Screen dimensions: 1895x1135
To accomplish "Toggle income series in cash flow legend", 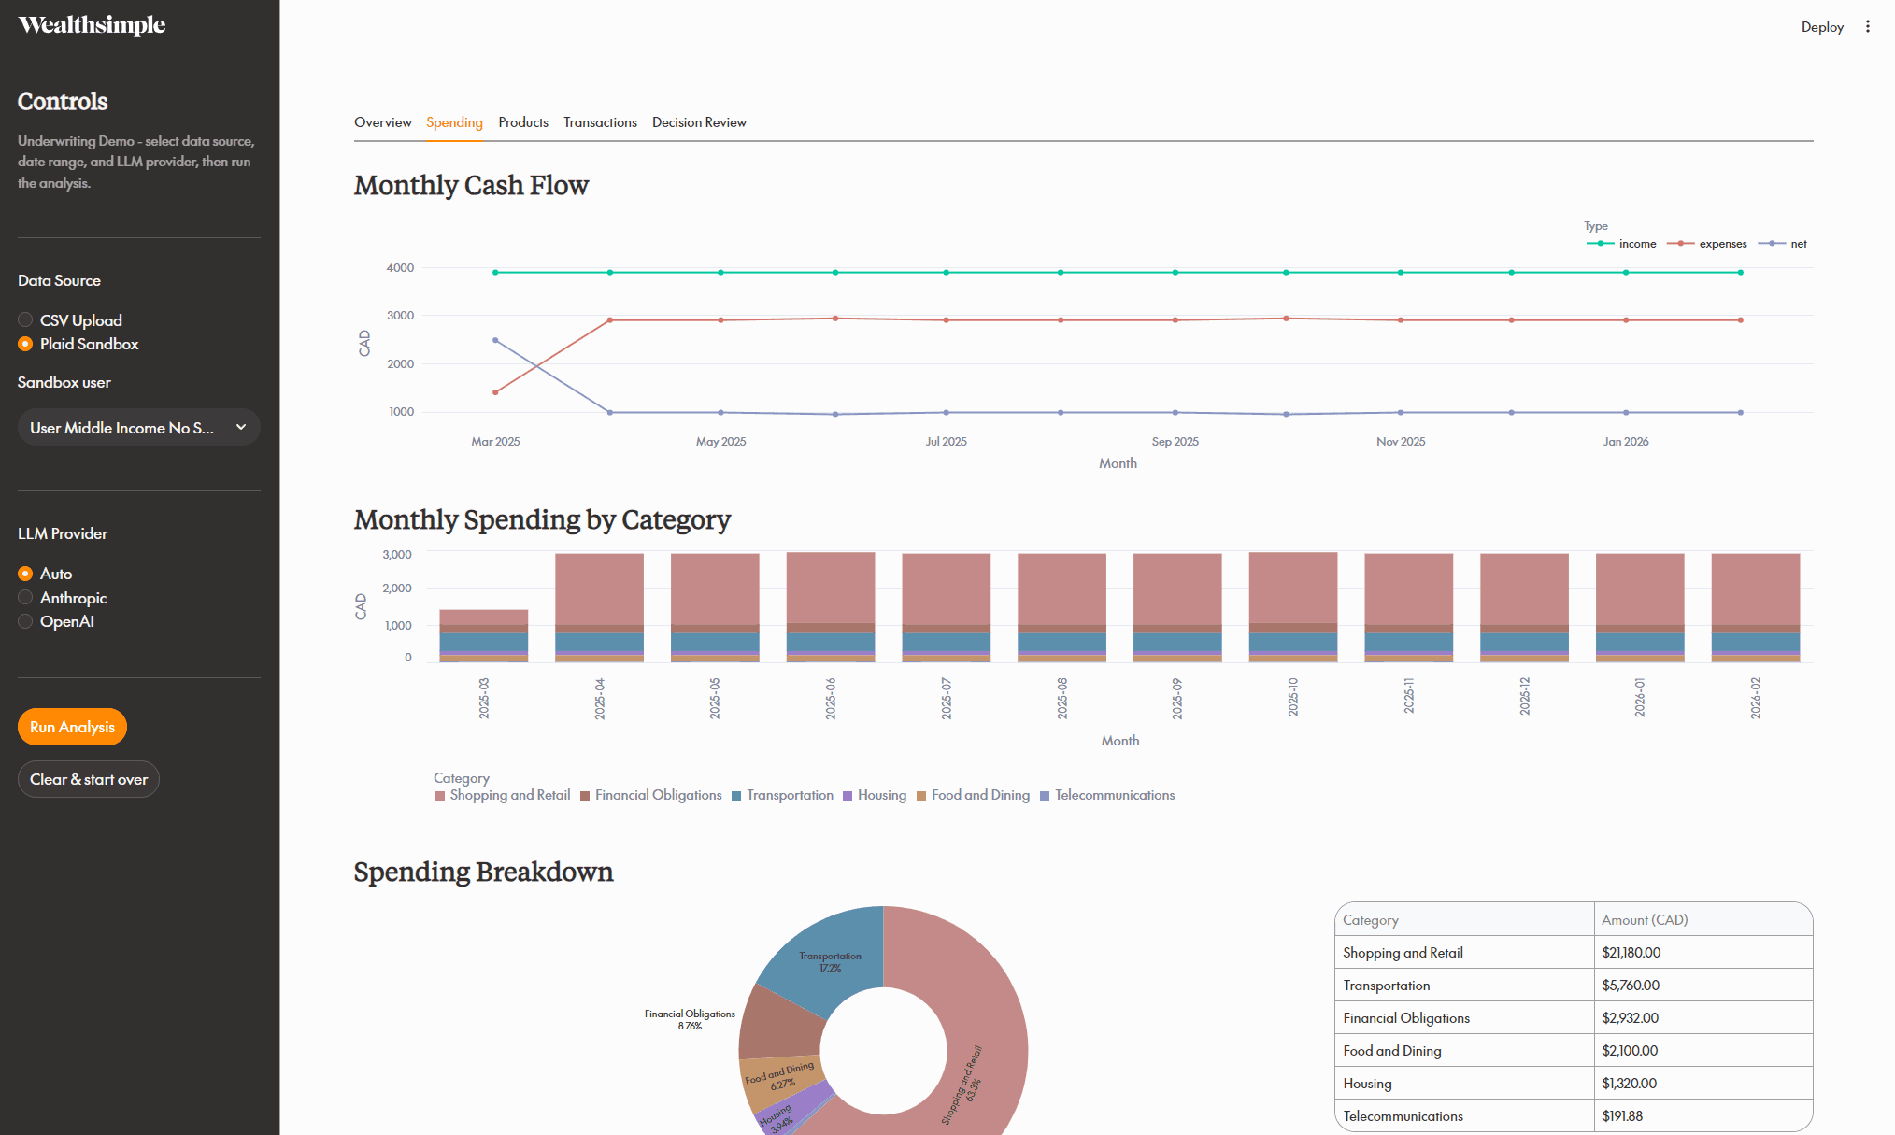I will [x=1621, y=244].
